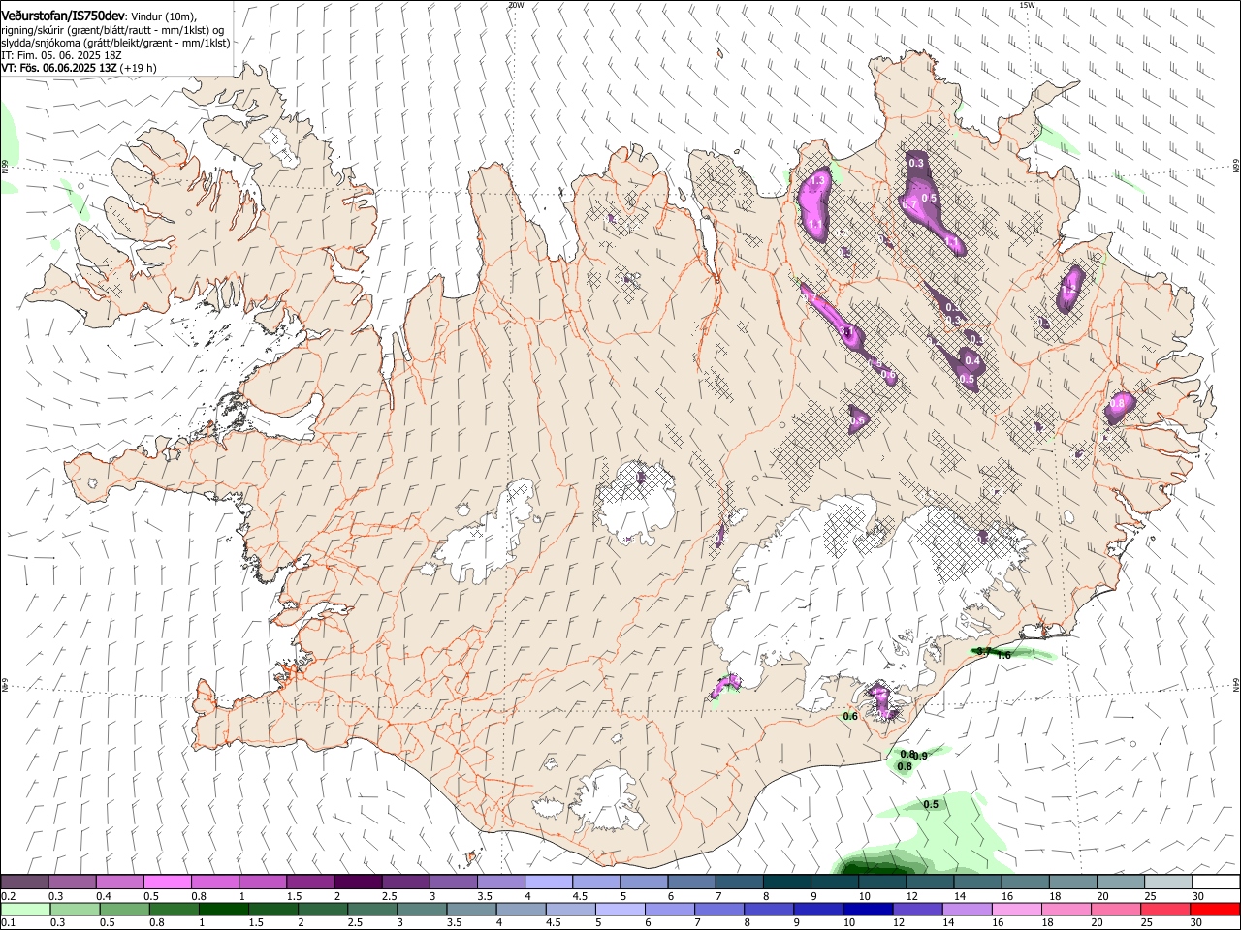Click the 0.9 rainfall value offshore
Image resolution: width=1241 pixels, height=930 pixels.
tap(921, 756)
